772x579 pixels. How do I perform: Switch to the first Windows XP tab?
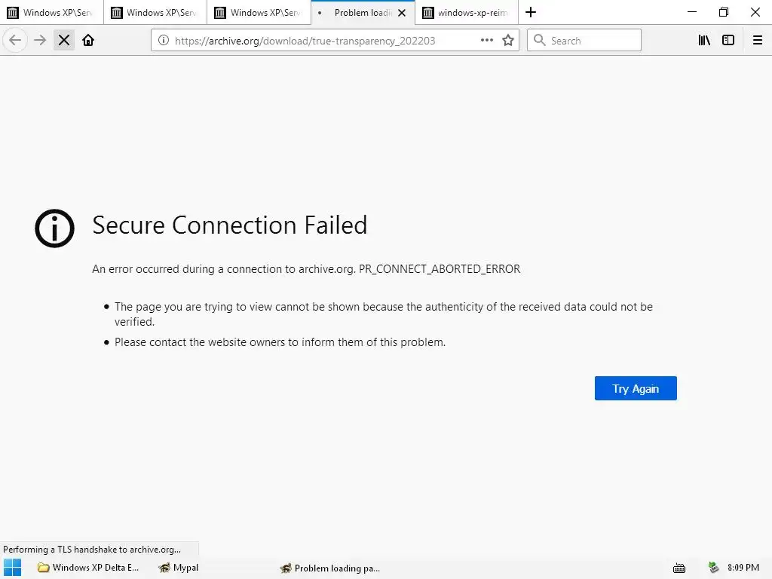(51, 13)
